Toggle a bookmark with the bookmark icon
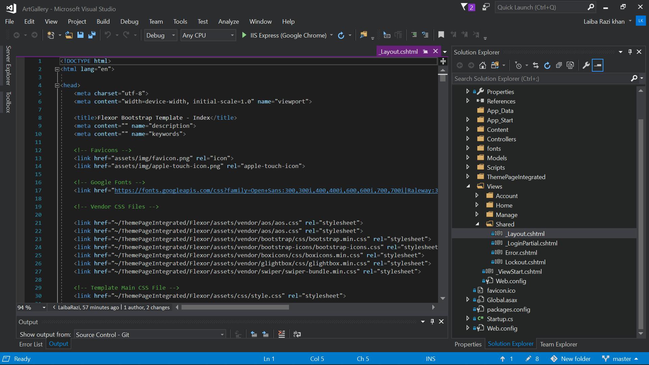Screen dimensions: 649x365 pos(441,35)
